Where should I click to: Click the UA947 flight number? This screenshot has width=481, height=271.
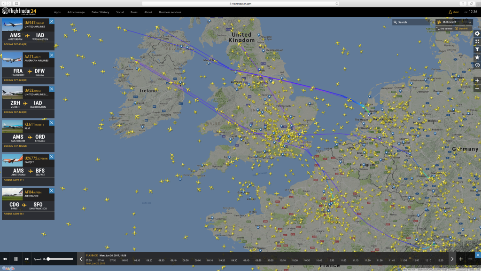point(30,23)
